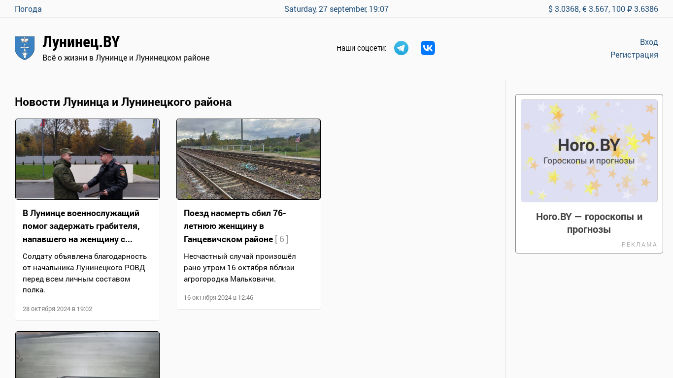This screenshot has height=378, width=673.
Task: Click the Luninets coat of arms logo
Action: tap(25, 48)
